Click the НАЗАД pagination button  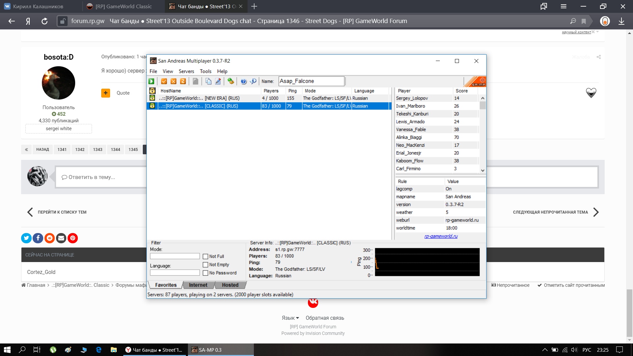coord(43,149)
